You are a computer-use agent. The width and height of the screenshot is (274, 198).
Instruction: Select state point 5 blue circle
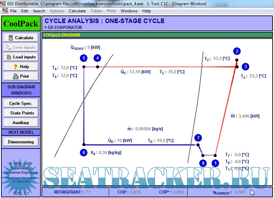[x=84, y=58]
